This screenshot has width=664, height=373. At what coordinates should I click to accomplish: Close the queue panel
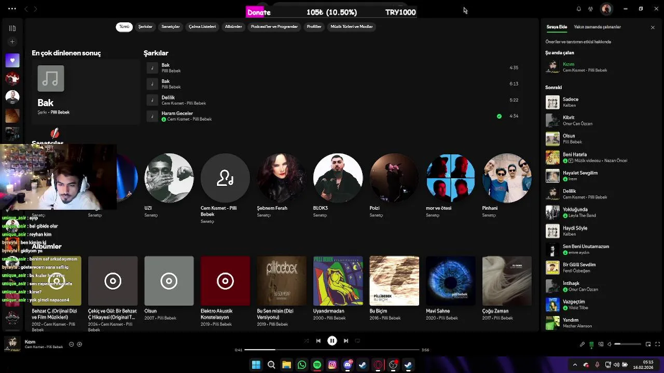tap(653, 27)
